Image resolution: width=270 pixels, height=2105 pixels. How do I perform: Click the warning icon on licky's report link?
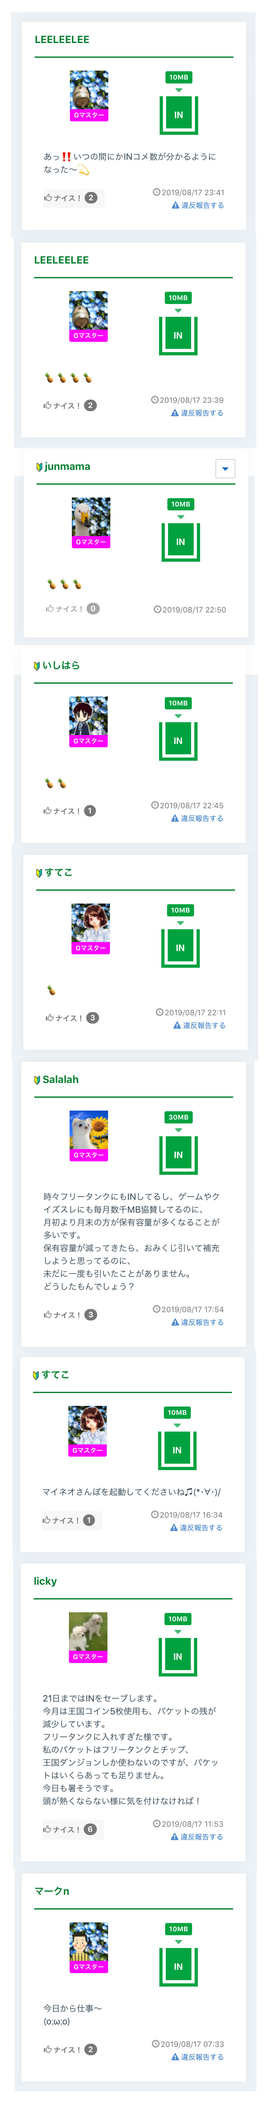174,1837
